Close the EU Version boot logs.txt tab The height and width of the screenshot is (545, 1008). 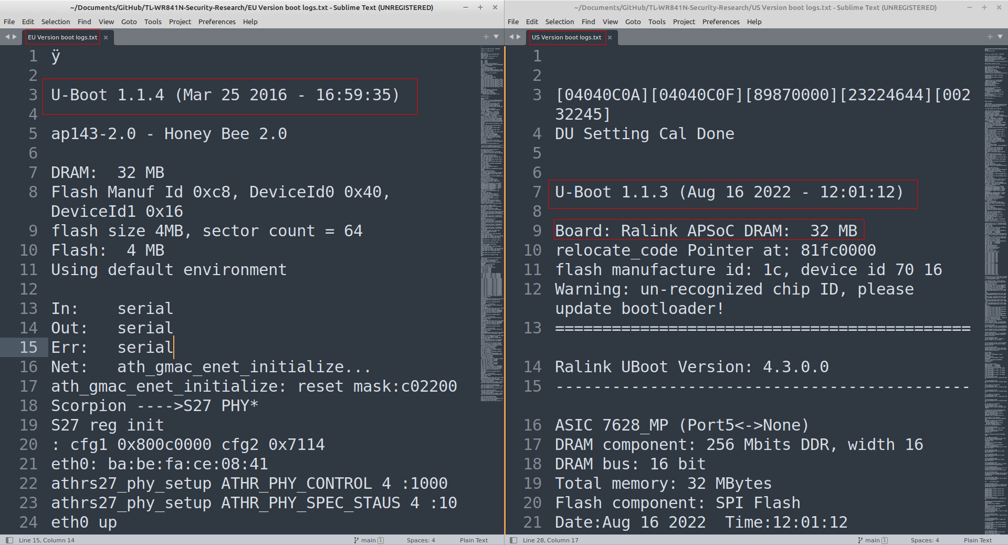tap(106, 37)
